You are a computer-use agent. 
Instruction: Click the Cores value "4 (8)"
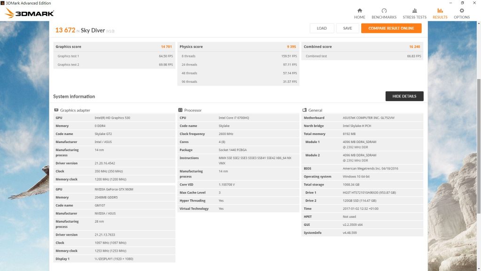tap(222, 142)
